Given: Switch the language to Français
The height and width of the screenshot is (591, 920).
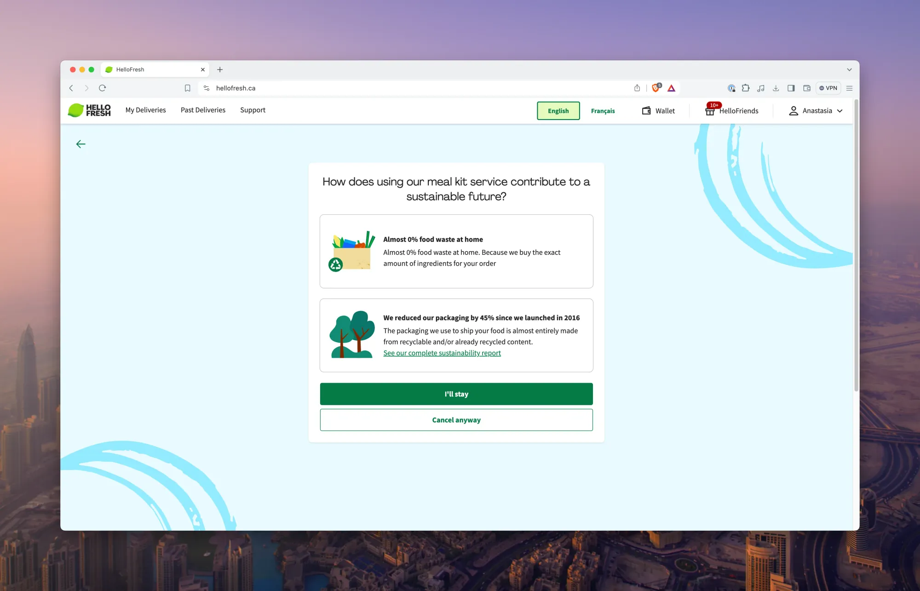Looking at the screenshot, I should (x=603, y=111).
